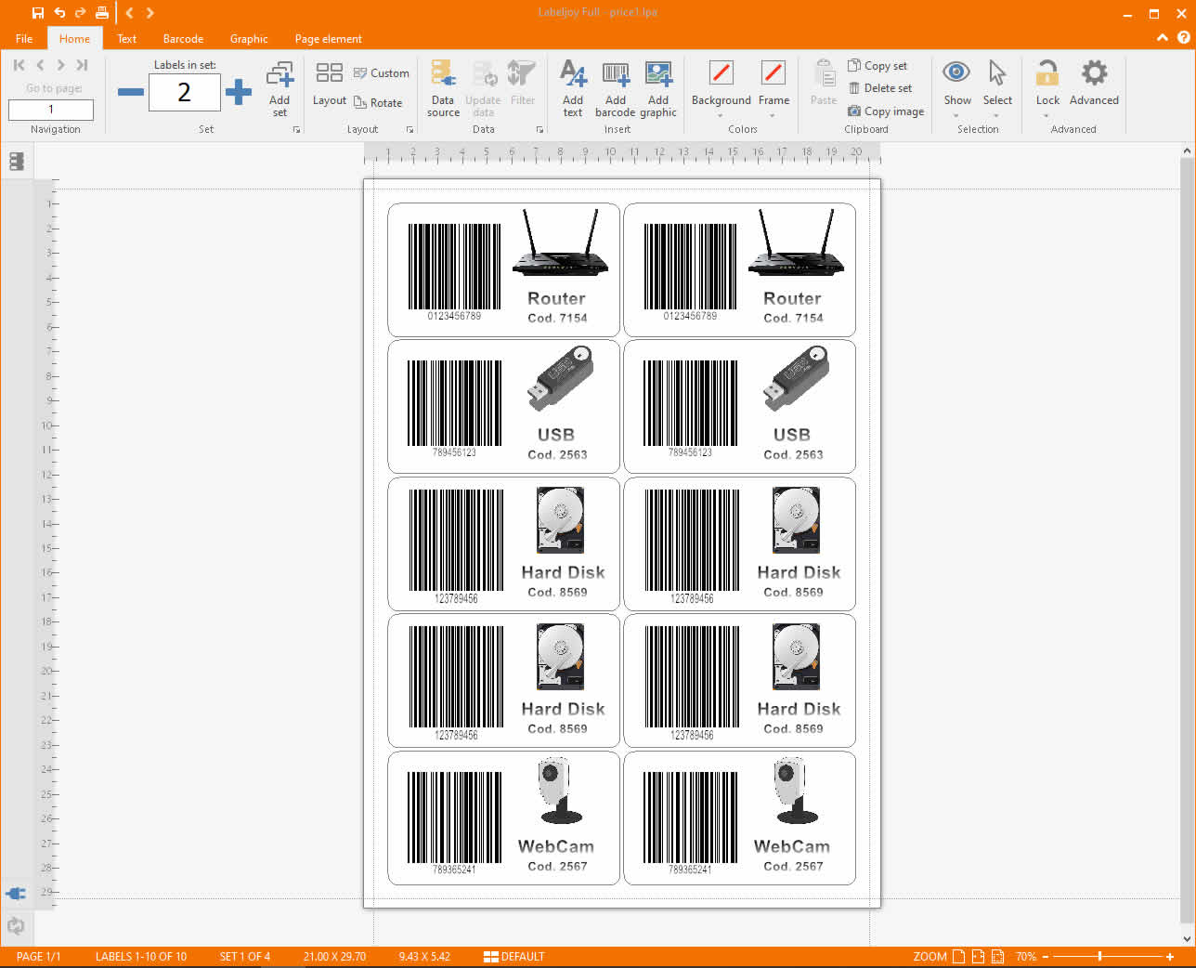
Task: Click zoom out minus in status bar
Action: click(1046, 957)
